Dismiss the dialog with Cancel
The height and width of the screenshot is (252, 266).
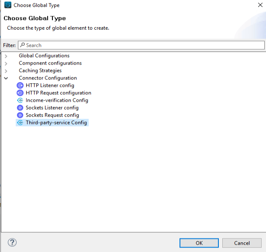pyautogui.click(x=242, y=243)
